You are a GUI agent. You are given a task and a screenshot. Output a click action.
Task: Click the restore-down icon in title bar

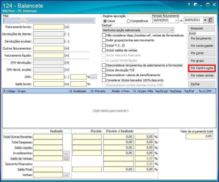pyautogui.click(x=196, y=5)
